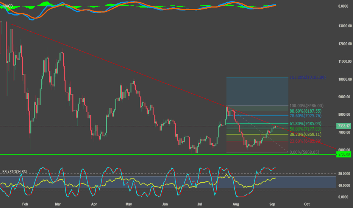The width and height of the screenshot is (353, 208).
Task: Click the Mar label on time axis
Action: 58,204
